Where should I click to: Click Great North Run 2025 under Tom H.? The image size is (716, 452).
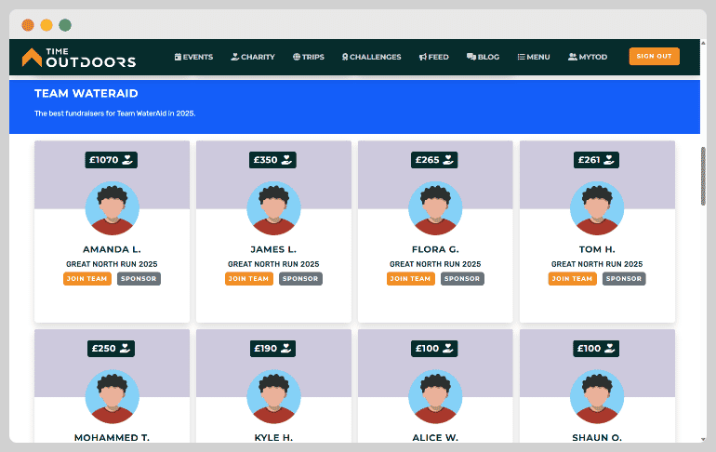597,264
